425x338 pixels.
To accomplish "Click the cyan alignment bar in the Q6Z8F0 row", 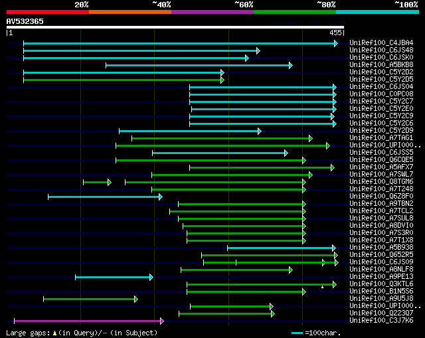I will click(105, 197).
